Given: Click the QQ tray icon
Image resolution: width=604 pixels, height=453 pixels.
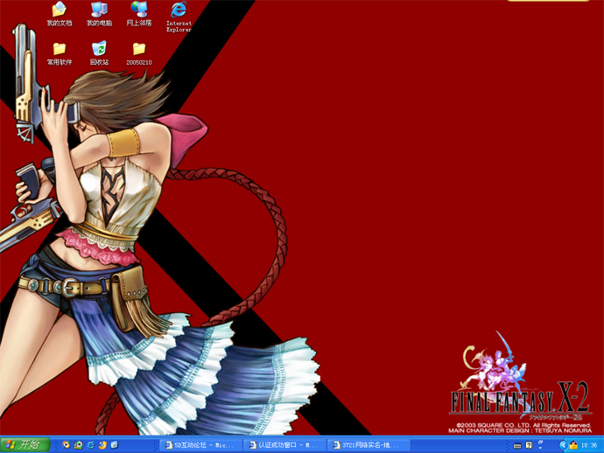Looking at the screenshot, I should click(x=573, y=445).
